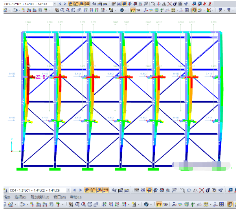
Task: Click the leftmost green support at frame base
Action: (x=22, y=169)
